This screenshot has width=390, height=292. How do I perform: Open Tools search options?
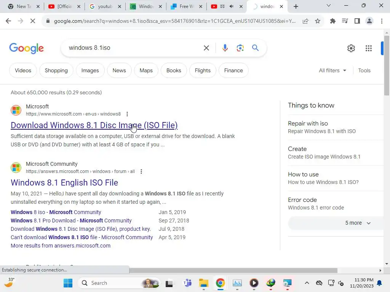[364, 70]
